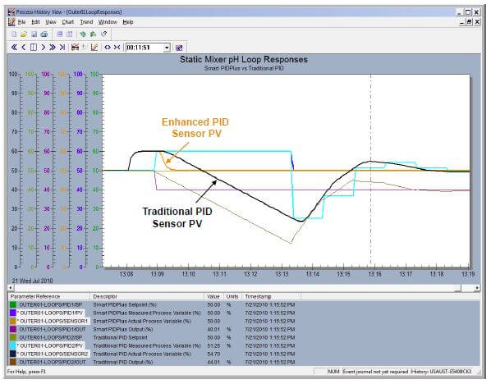Viewport: 491px width, 384px height.
Task: Open the Chart menu
Action: coord(67,22)
